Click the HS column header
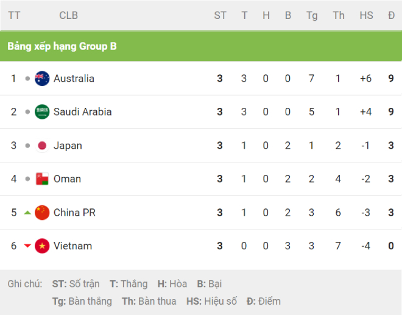This screenshot has width=402, height=315. click(x=366, y=15)
